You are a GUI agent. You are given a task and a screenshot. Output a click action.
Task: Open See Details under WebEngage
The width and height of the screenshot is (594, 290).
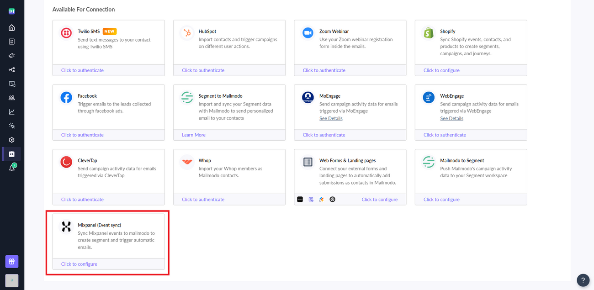point(451,118)
